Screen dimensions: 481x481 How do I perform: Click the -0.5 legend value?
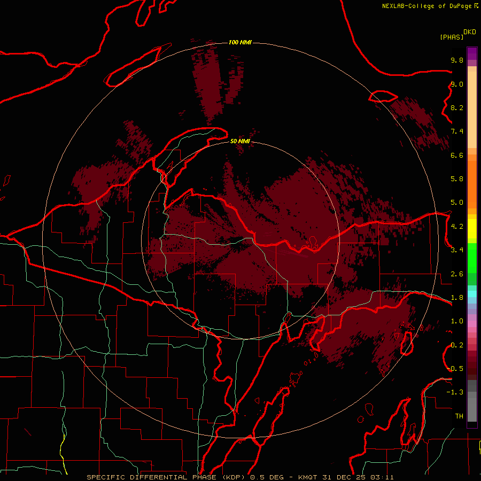coord(455,369)
